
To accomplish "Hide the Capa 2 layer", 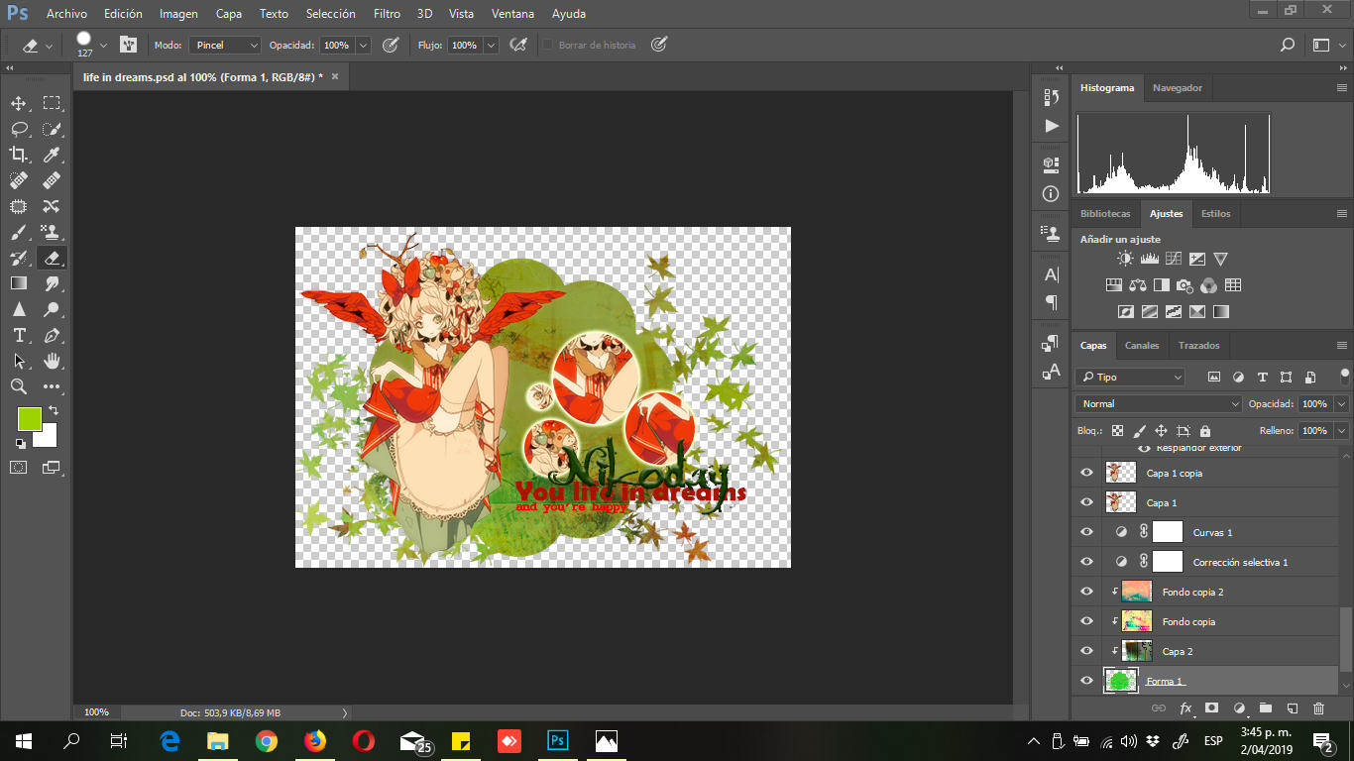I will point(1086,651).
